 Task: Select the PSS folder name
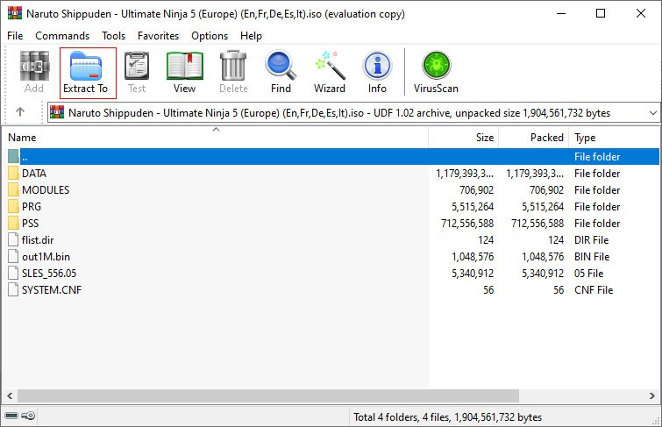click(31, 223)
